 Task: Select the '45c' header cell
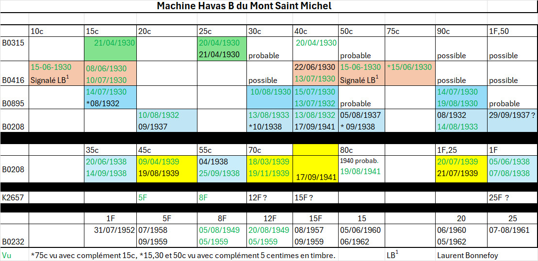click(167, 149)
